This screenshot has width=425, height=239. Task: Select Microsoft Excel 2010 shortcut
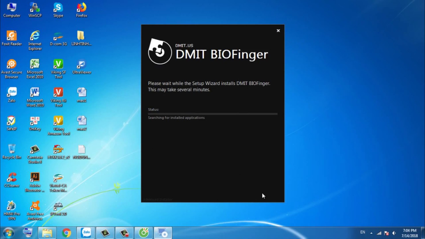(x=35, y=69)
